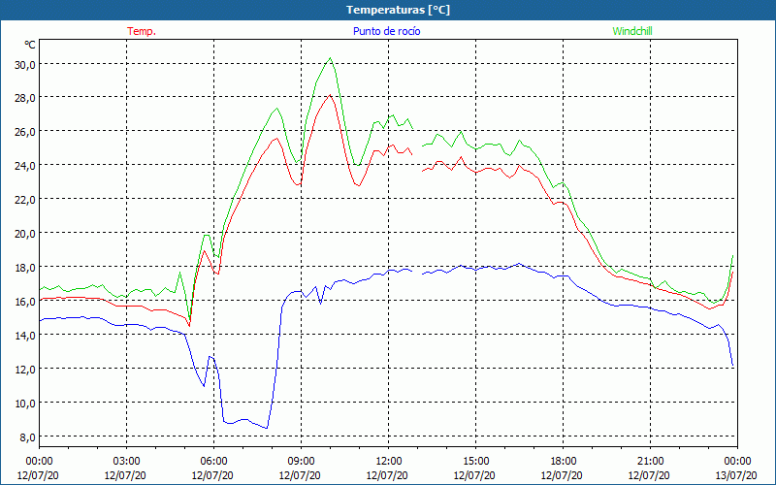Click the 24,0 y-axis value

pyautogui.click(x=25, y=165)
